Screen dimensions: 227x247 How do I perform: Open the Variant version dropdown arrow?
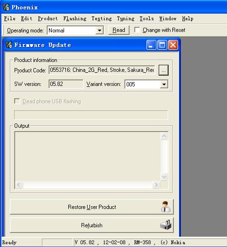click(164, 84)
